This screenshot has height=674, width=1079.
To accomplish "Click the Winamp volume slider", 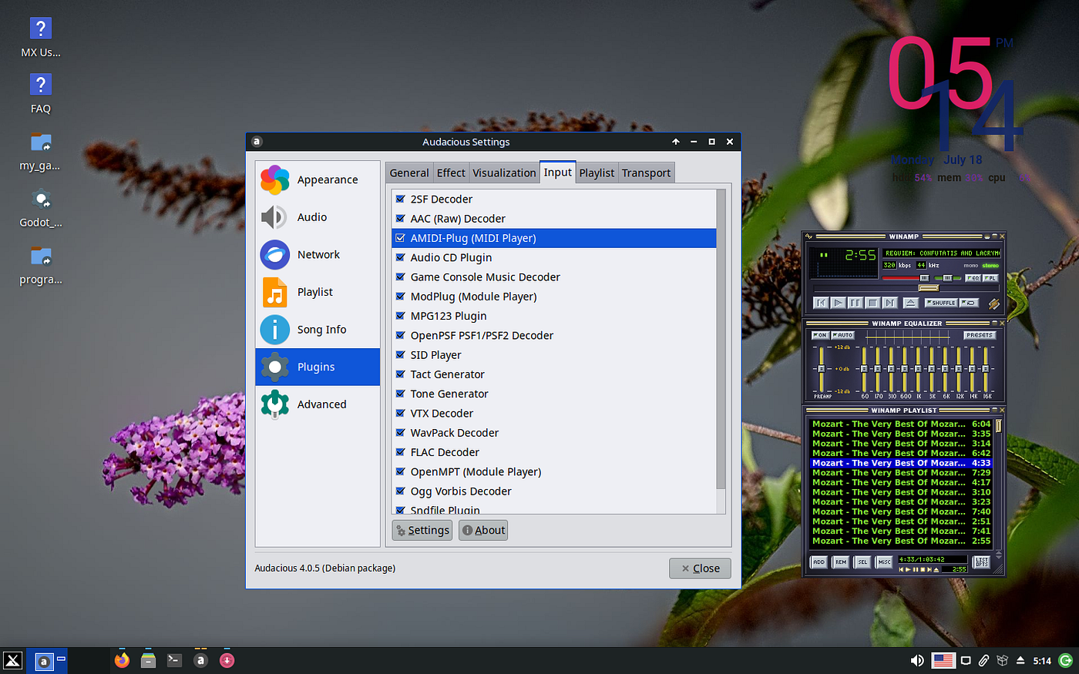I will [x=924, y=278].
